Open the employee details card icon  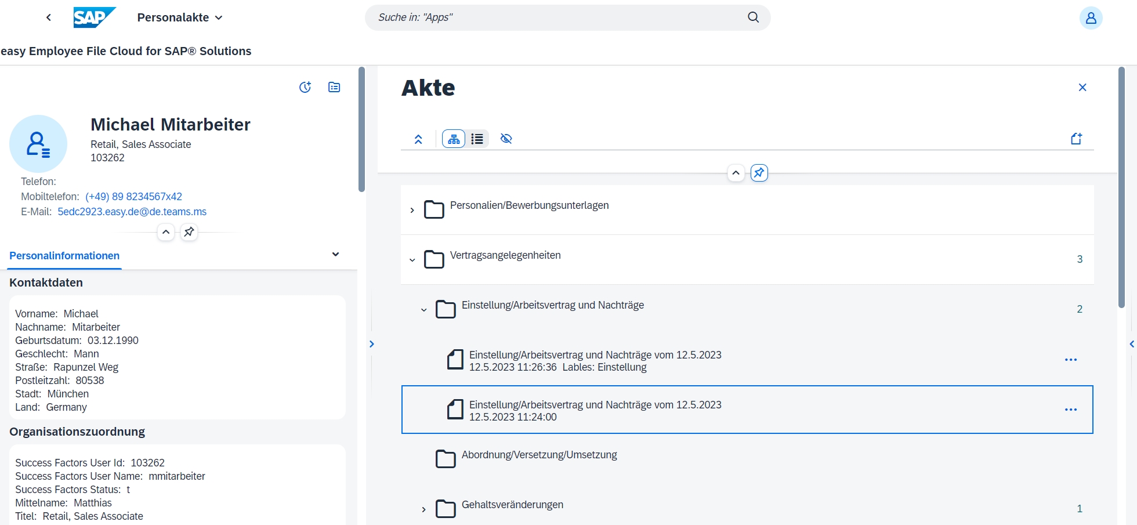pos(334,87)
